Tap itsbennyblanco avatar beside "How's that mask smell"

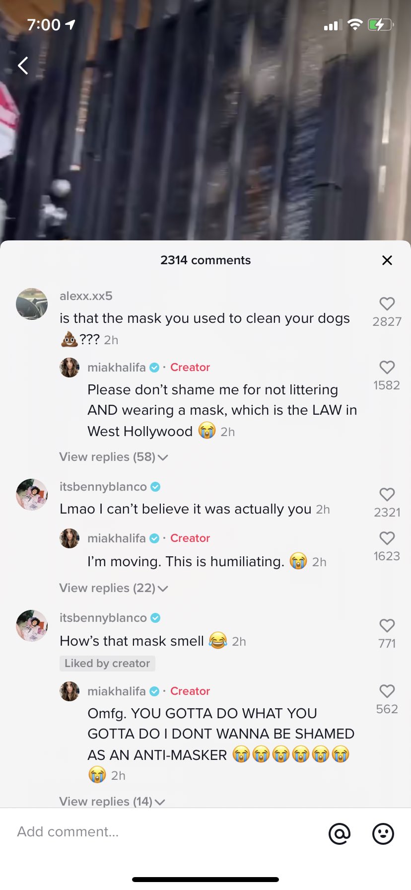pyautogui.click(x=32, y=626)
